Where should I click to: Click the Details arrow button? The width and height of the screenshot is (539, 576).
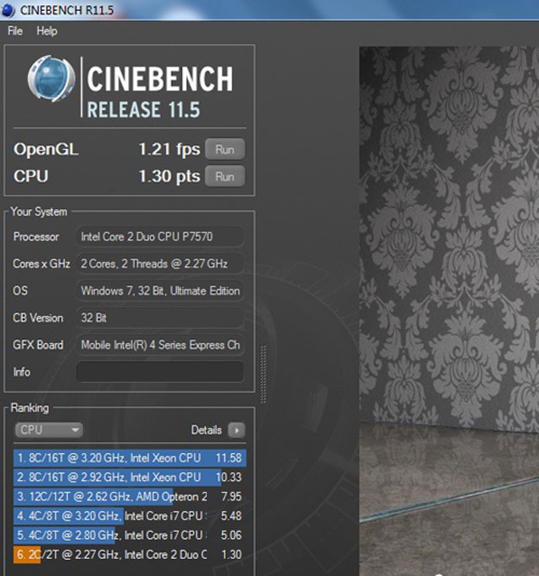237,430
